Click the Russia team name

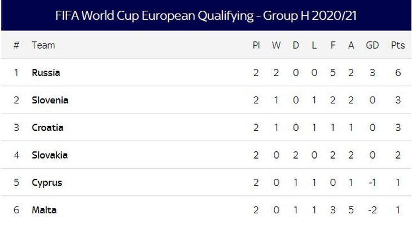pos(46,73)
